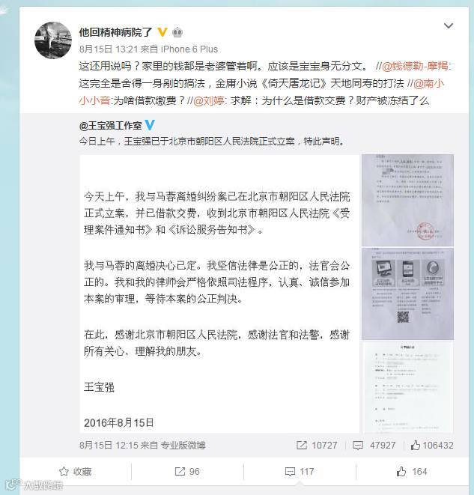Viewport: 474px width, 495px height.
Task: Repost this post showing 96 reposts
Action: pos(187,471)
